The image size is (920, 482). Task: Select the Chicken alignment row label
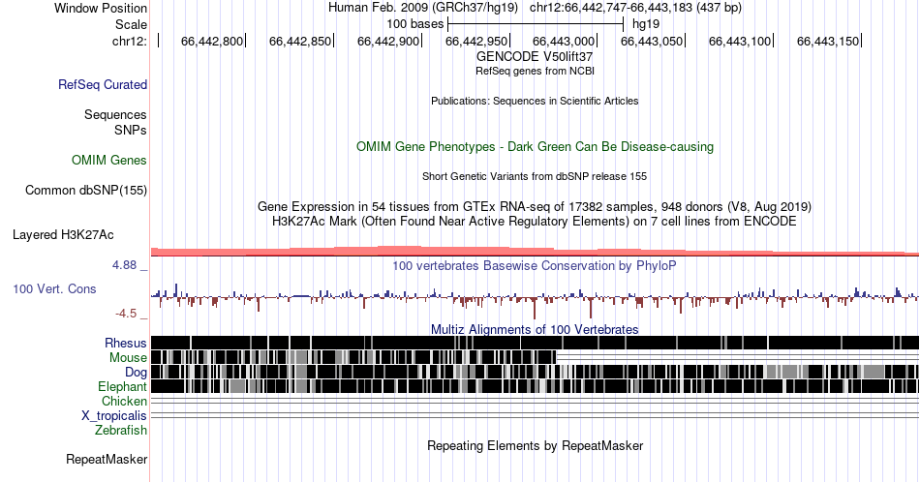tap(124, 401)
